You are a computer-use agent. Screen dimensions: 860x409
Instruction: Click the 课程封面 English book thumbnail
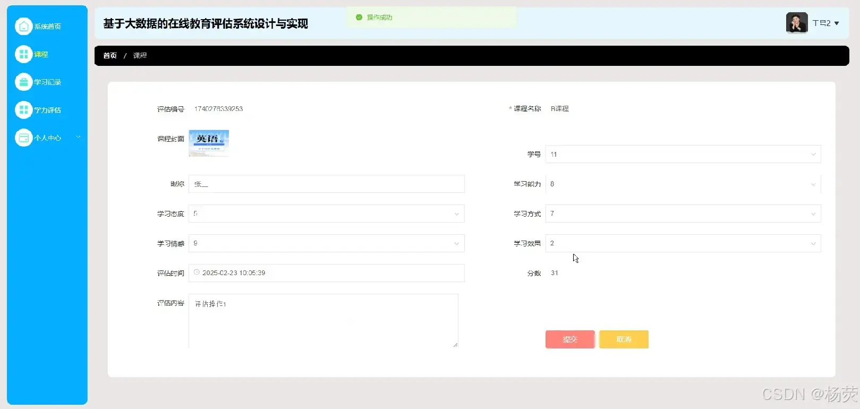point(209,143)
